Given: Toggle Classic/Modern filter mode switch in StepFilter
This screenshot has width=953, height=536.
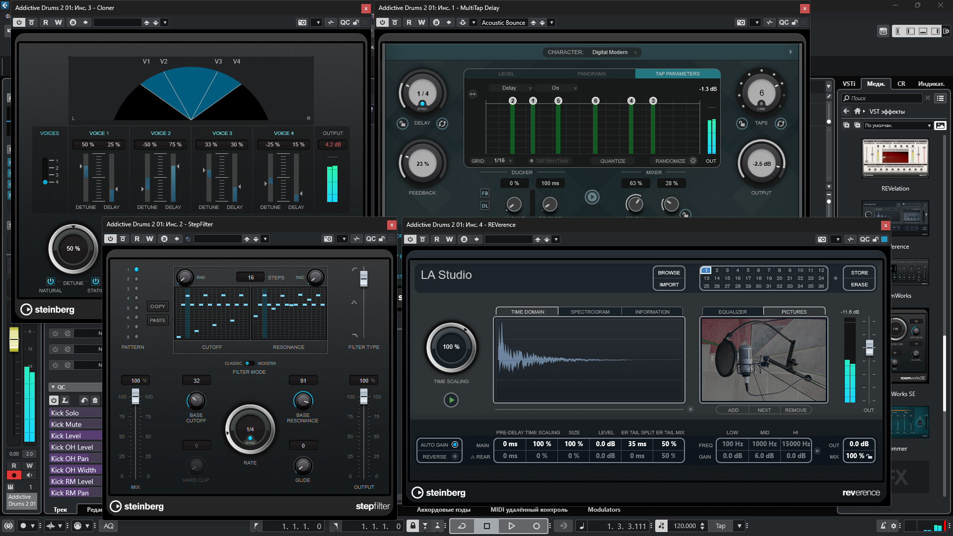Looking at the screenshot, I should coord(250,363).
